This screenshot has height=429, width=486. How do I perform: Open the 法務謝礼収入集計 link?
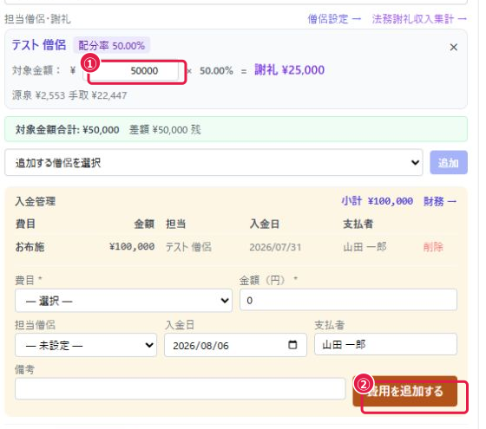tap(419, 19)
